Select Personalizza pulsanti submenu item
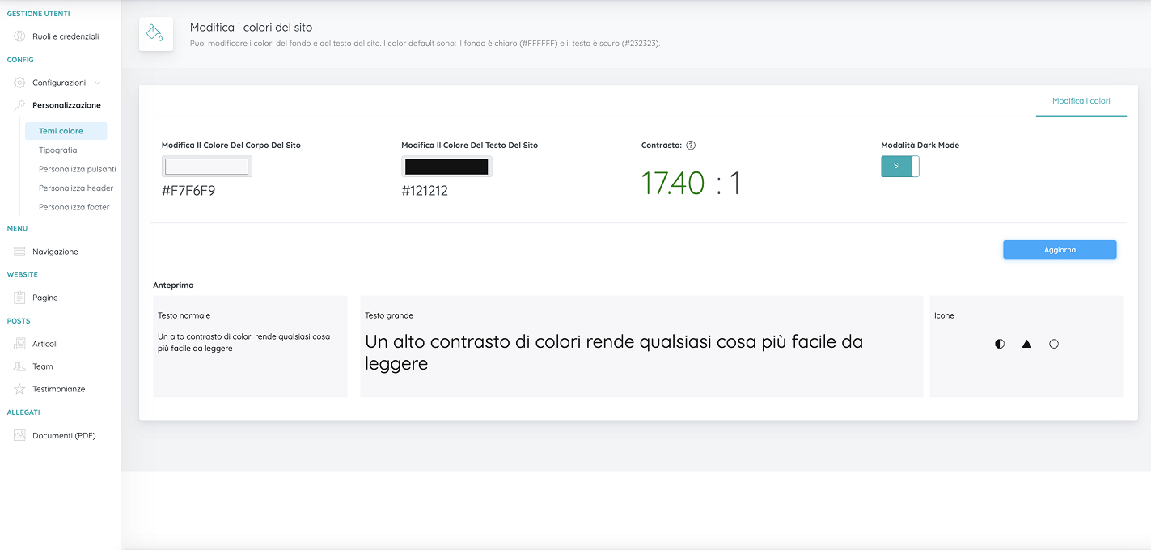The image size is (1151, 550). coord(77,169)
